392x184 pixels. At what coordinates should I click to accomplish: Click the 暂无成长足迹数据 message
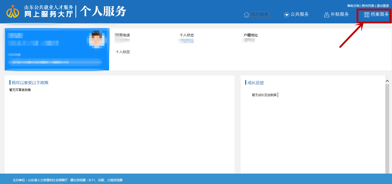(264, 95)
